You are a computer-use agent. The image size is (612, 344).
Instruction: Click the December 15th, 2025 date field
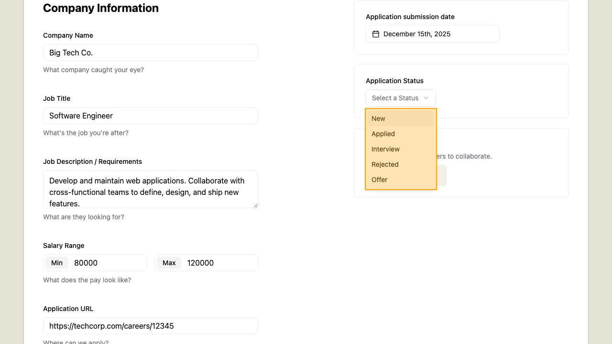click(432, 34)
